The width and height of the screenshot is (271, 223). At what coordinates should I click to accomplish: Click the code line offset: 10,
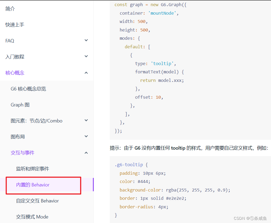(149, 97)
